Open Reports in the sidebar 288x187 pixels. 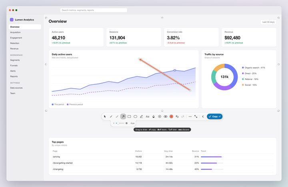25,76
